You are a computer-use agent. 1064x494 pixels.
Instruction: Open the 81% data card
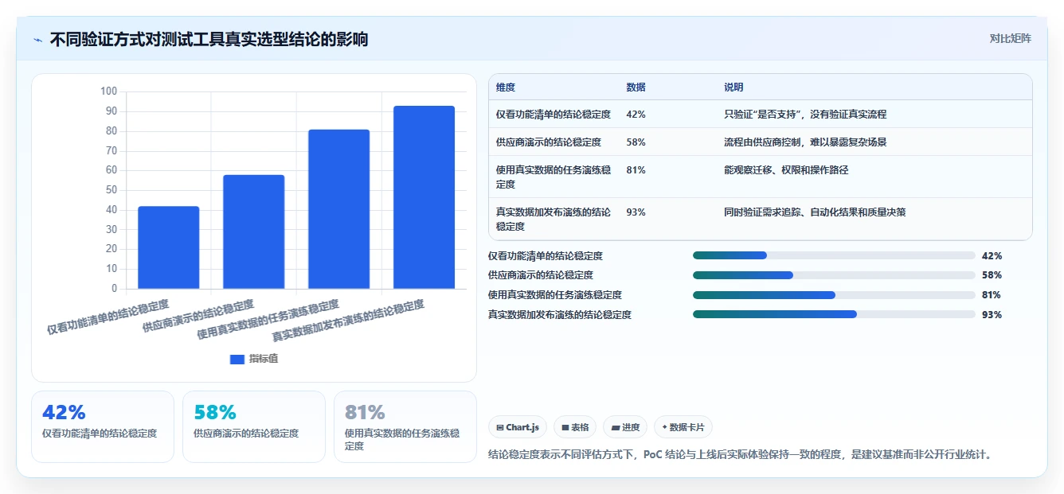coord(405,426)
